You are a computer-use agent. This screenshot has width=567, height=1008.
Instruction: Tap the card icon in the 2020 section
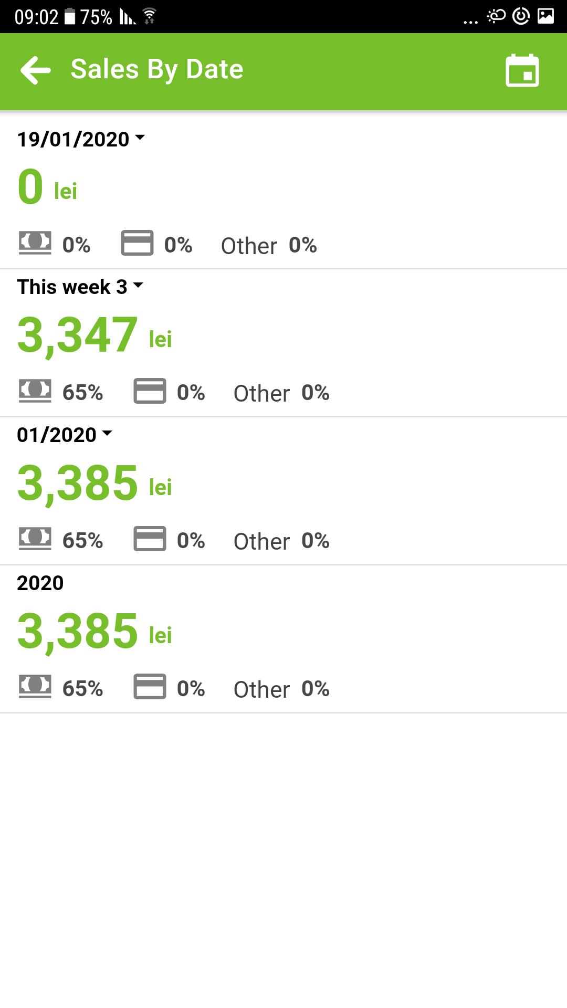[150, 687]
